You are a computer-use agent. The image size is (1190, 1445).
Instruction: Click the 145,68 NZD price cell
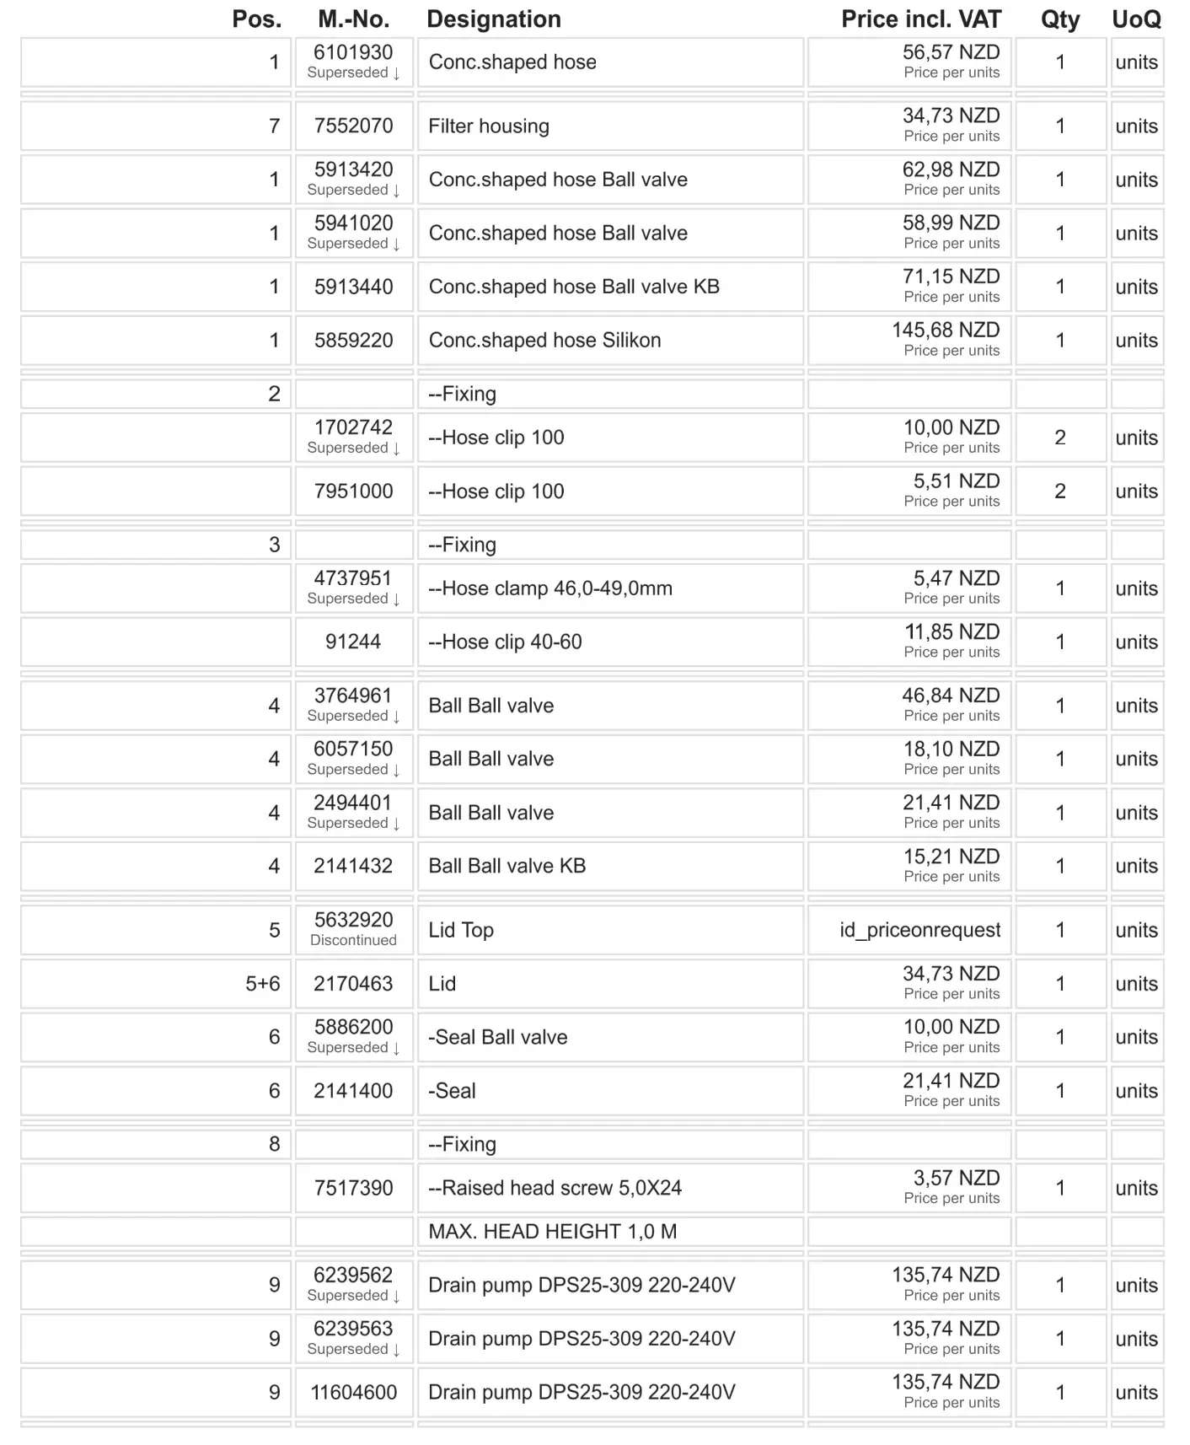point(946,330)
